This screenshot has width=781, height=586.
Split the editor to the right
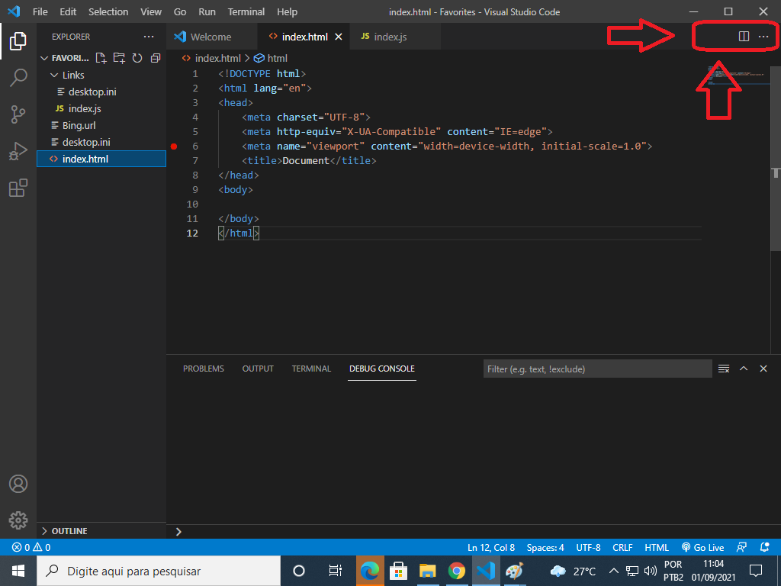(x=744, y=37)
